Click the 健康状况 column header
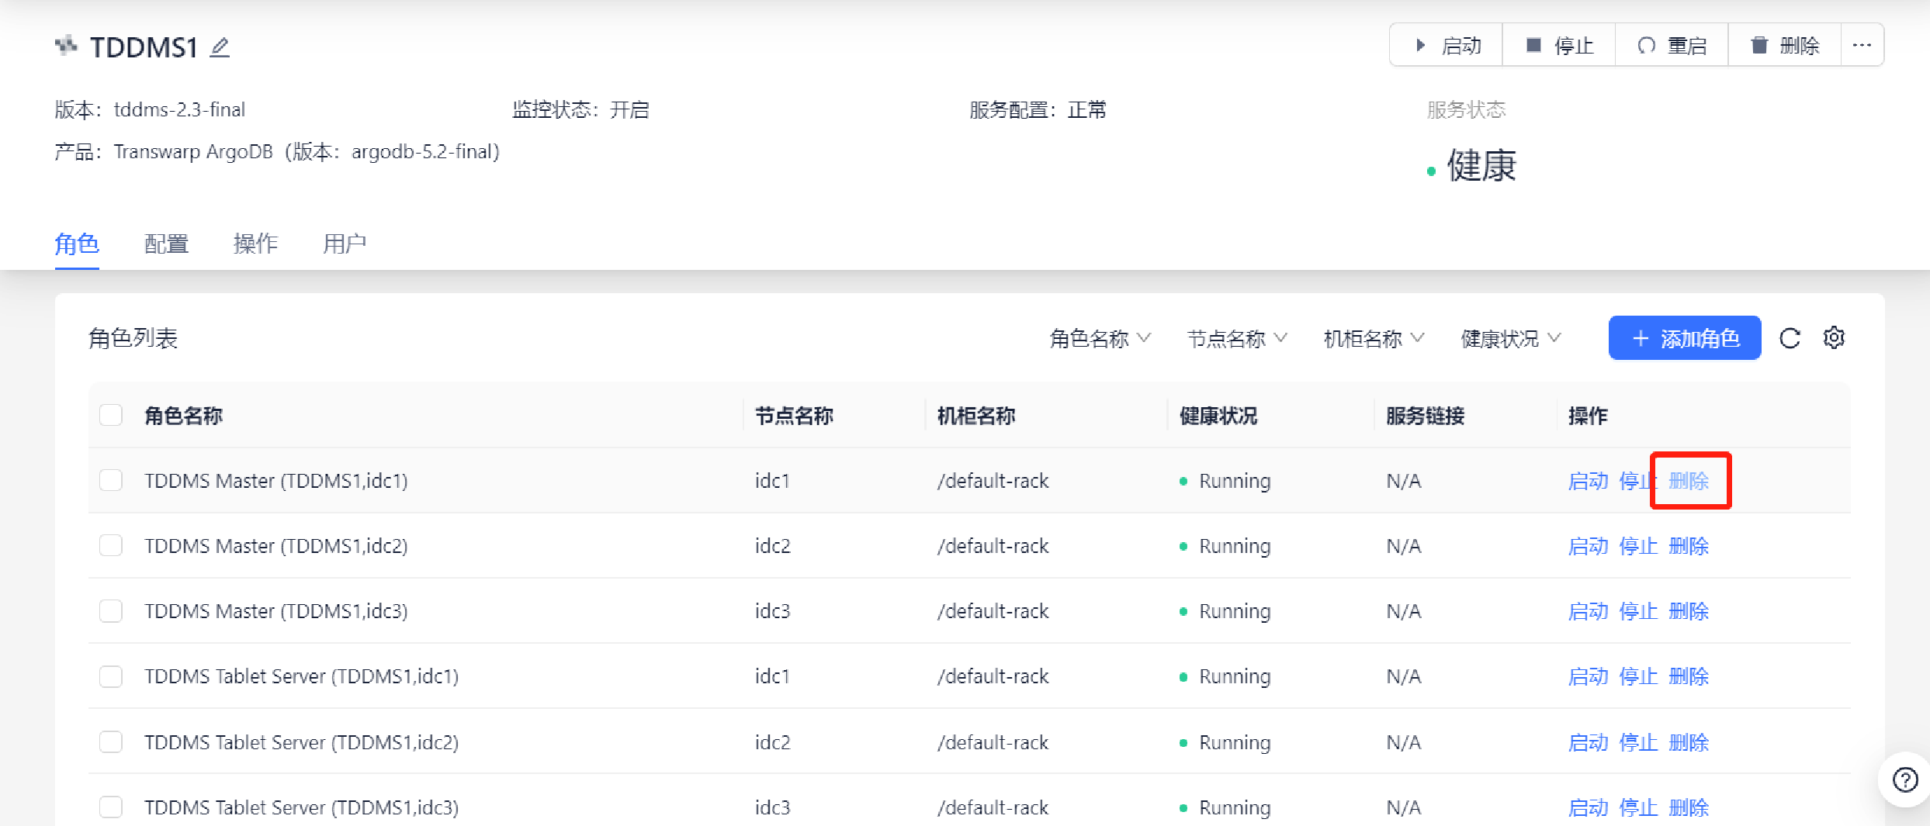 (1218, 416)
